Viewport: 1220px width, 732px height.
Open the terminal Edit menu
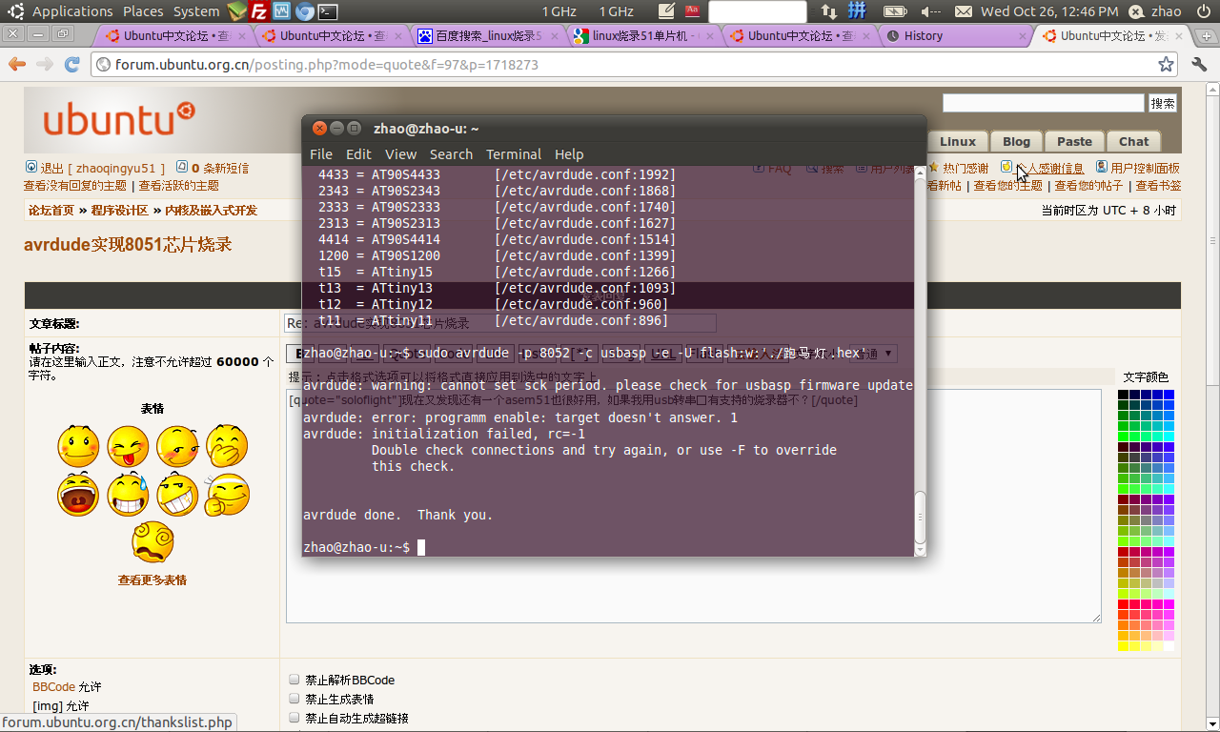(358, 154)
